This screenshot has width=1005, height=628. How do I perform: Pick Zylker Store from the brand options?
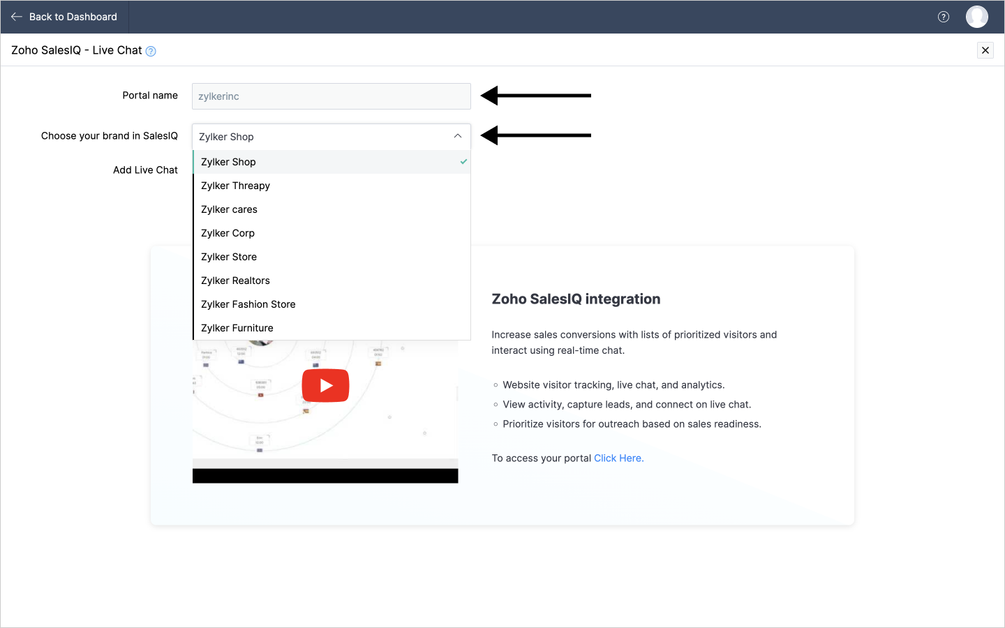[x=332, y=257]
